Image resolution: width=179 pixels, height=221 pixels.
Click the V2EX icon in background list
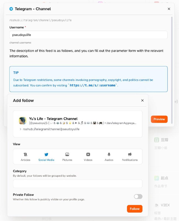pyautogui.click(x=156, y=205)
